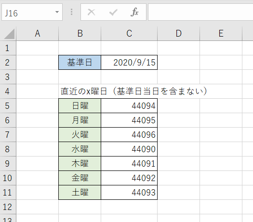The width and height of the screenshot is (253, 222).
Task: Select column D header
Action: (179, 34)
